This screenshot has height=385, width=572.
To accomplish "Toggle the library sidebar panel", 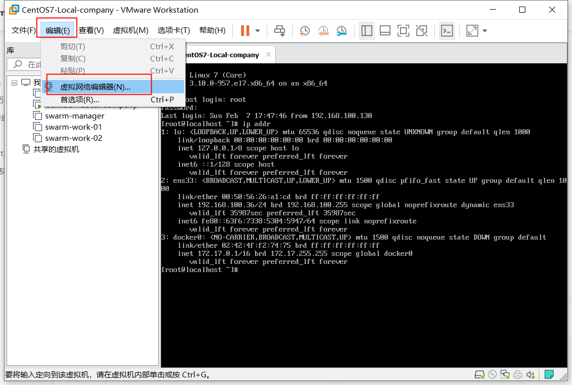I will pos(367,31).
